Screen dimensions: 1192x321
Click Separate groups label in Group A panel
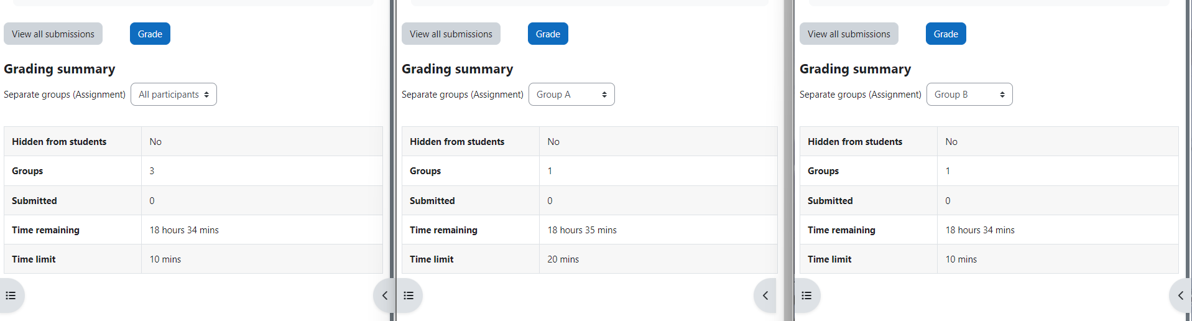[462, 95]
